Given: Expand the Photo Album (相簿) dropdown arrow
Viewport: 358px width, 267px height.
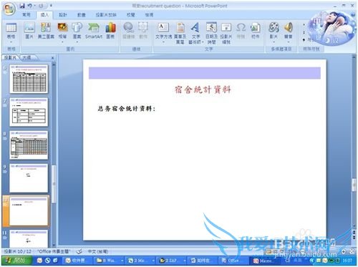Looking at the screenshot, I should pyautogui.click(x=62, y=42).
